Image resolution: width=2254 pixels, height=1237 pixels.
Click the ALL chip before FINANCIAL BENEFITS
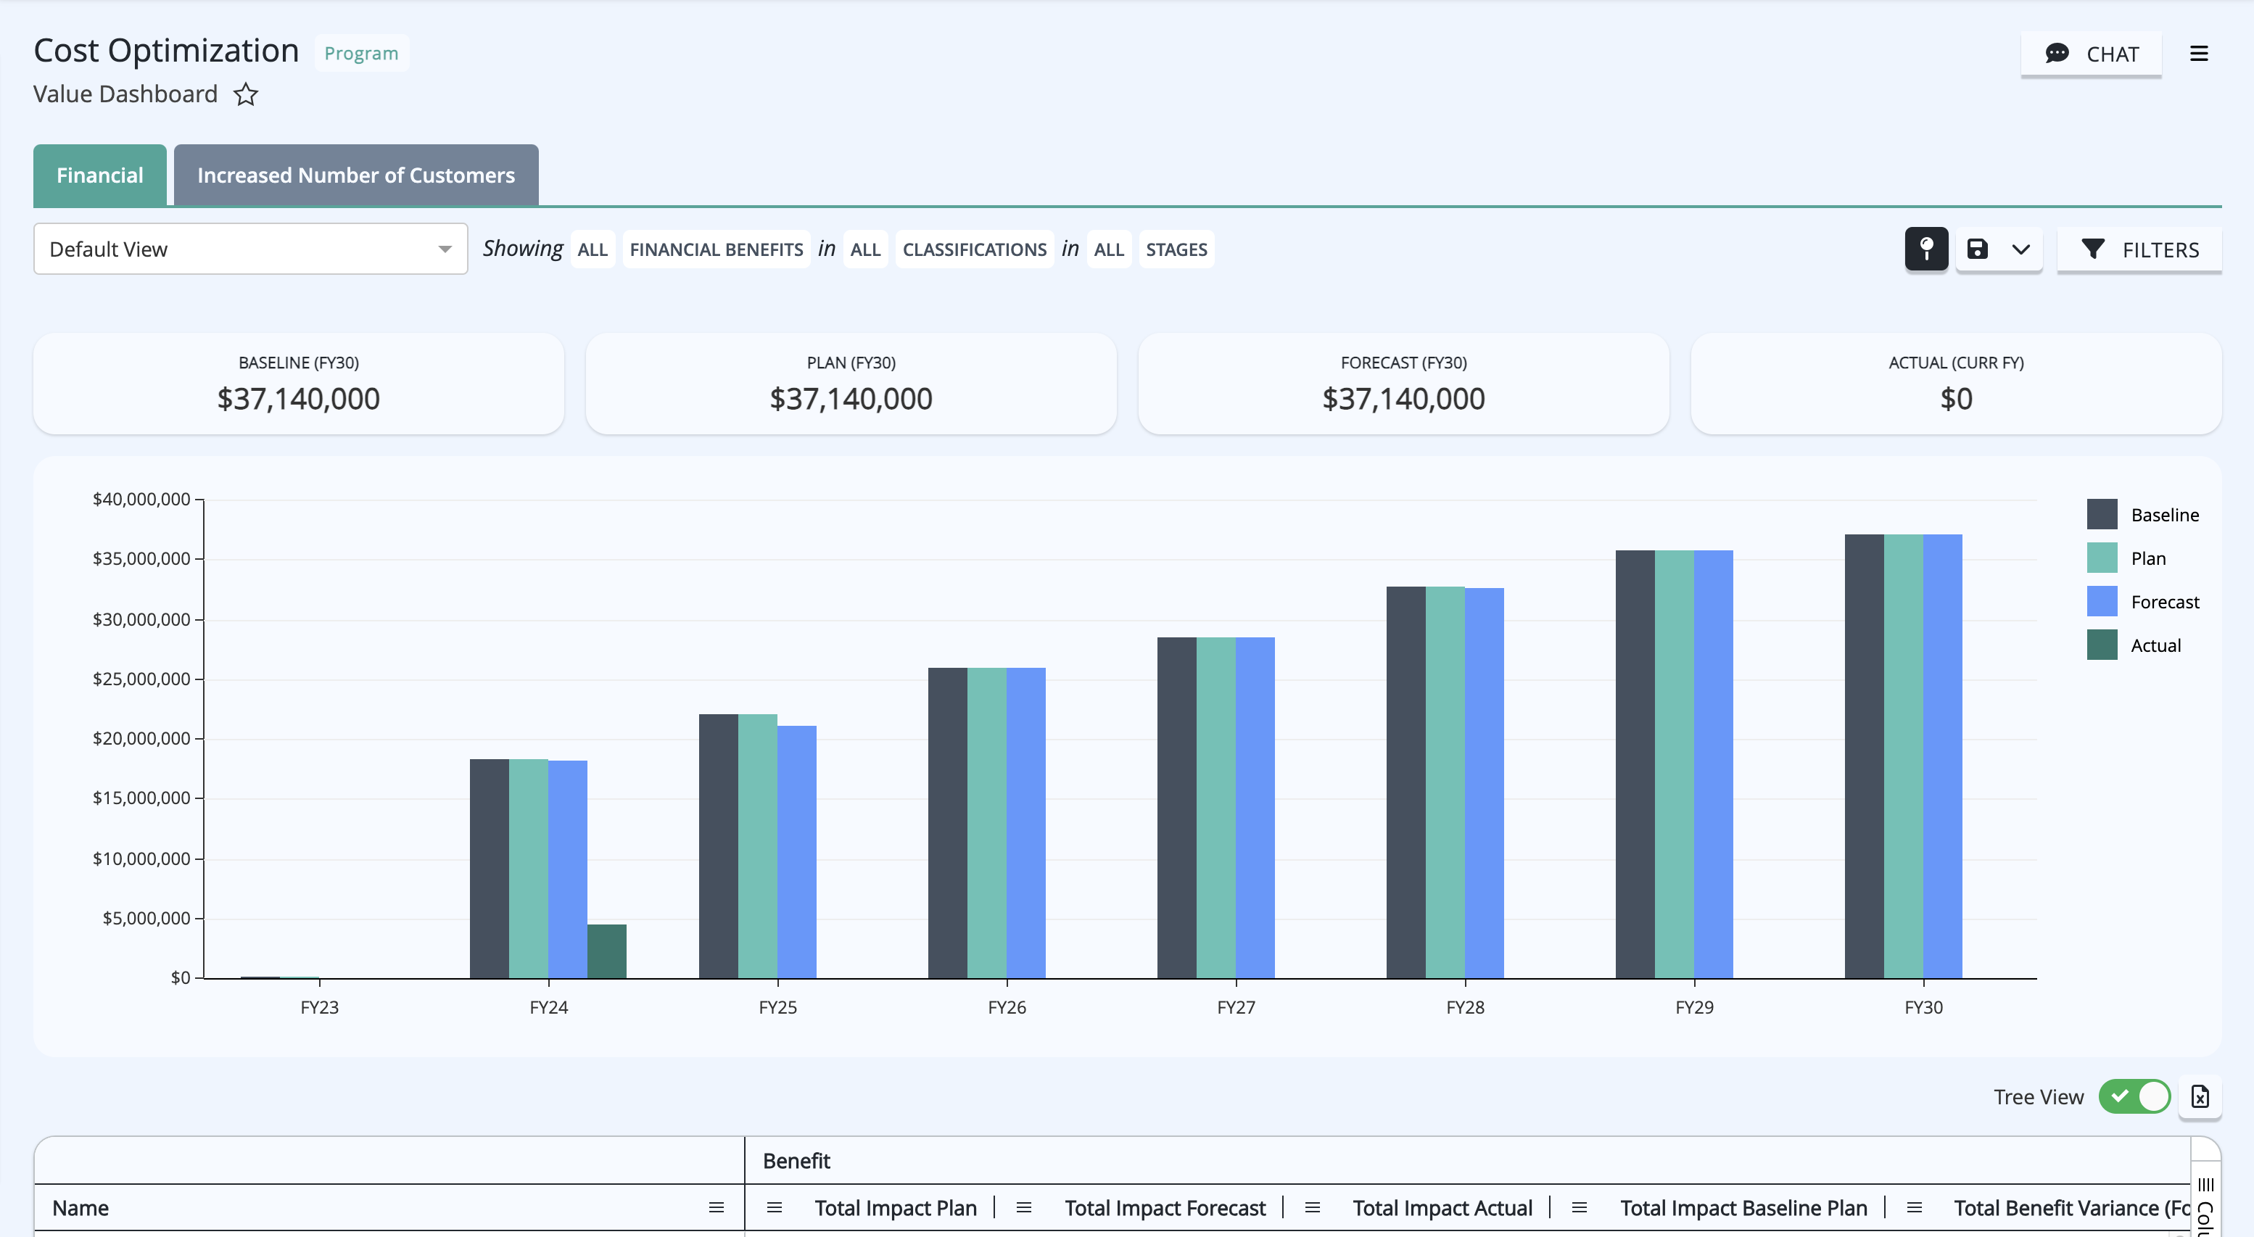593,249
